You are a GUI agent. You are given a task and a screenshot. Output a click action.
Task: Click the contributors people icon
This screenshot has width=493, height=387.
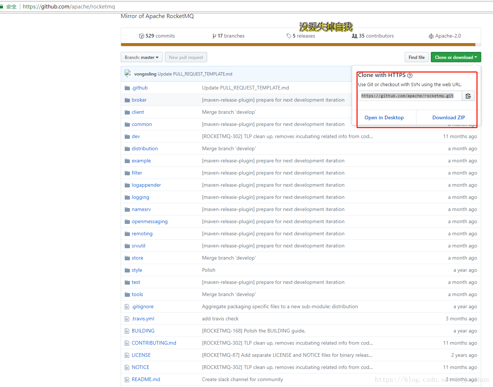tap(355, 36)
